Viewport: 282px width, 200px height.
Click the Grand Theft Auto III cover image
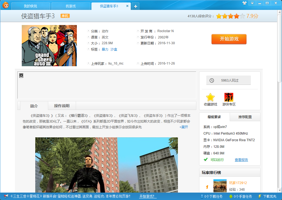coord(49,45)
